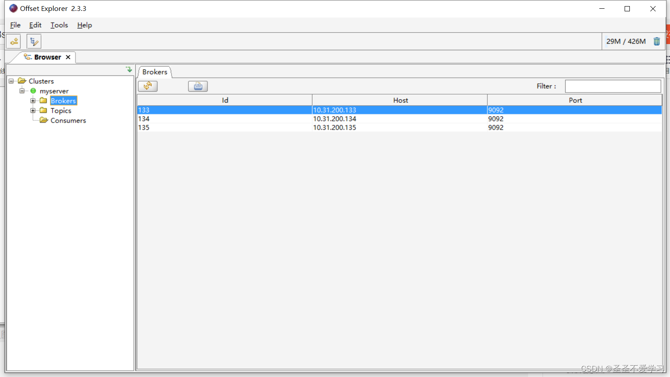Select broker Id 134 cell
The width and height of the screenshot is (670, 377).
[x=225, y=119]
